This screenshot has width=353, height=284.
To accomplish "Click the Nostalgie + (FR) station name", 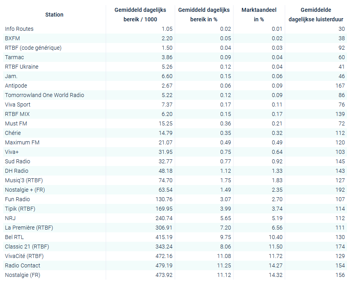I will pos(24,190).
